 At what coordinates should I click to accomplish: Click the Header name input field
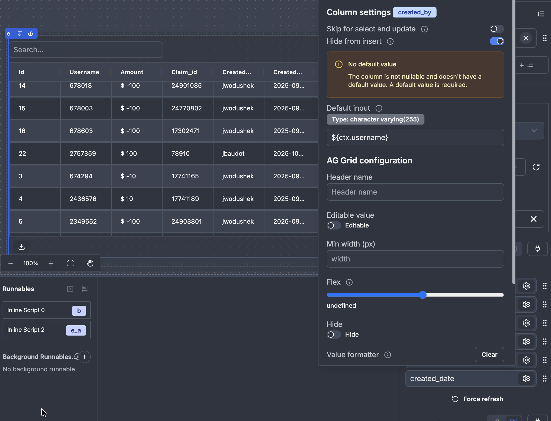[415, 192]
